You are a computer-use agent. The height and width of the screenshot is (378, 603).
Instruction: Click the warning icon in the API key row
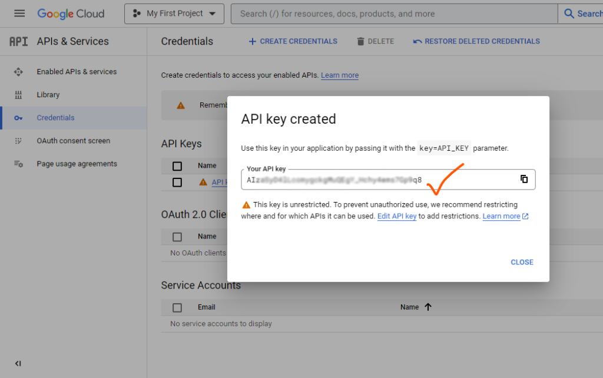click(x=203, y=183)
